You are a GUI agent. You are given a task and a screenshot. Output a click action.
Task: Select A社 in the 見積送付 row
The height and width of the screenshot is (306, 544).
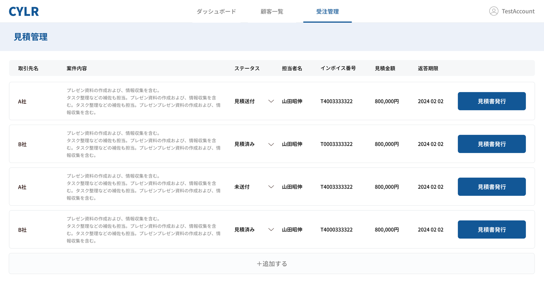[x=22, y=102]
